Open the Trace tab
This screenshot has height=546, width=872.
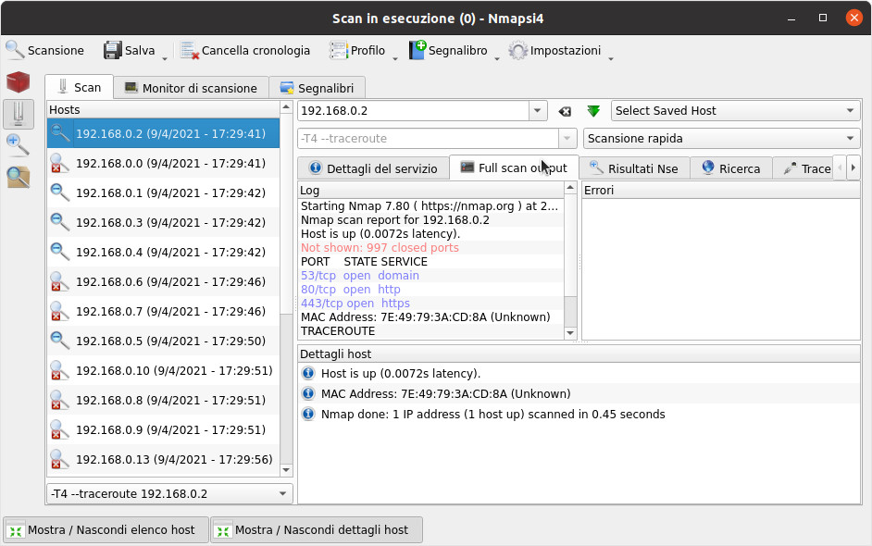803,168
